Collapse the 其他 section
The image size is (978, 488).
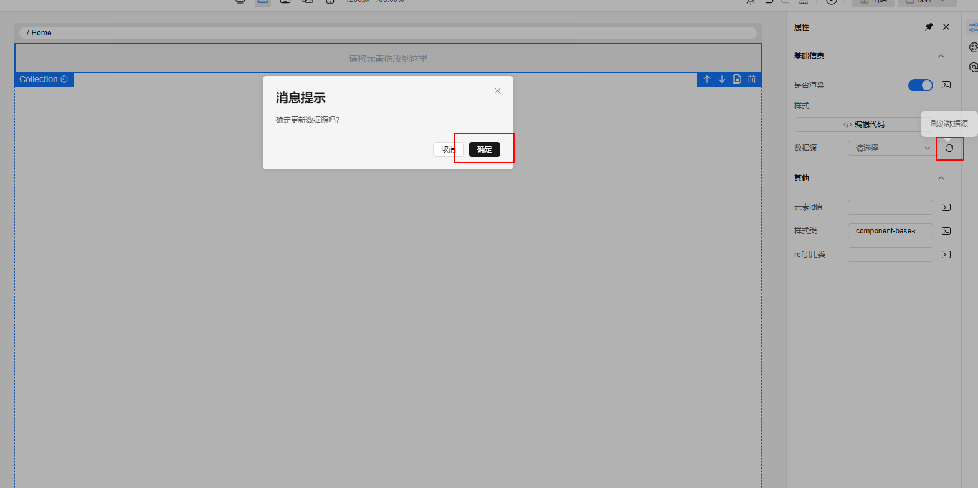941,178
